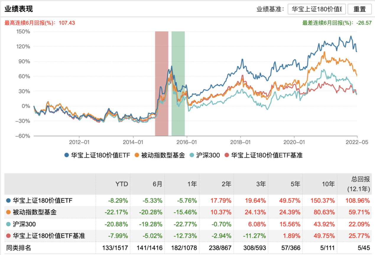
Task: Click the 同类排名 row label
Action: 18,248
